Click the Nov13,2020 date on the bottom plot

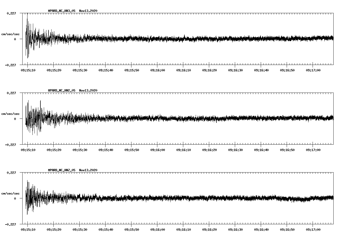[88, 170]
